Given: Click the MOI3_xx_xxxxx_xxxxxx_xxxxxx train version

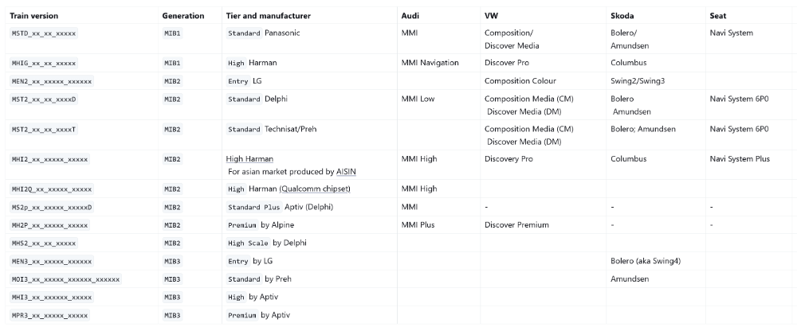Looking at the screenshot, I should [65, 279].
